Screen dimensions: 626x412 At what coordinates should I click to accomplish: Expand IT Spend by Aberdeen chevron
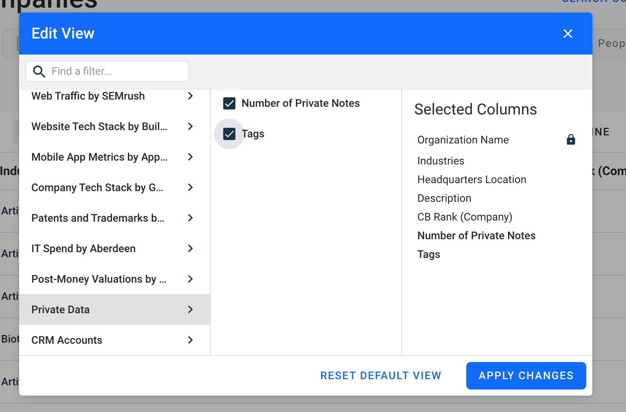point(190,248)
